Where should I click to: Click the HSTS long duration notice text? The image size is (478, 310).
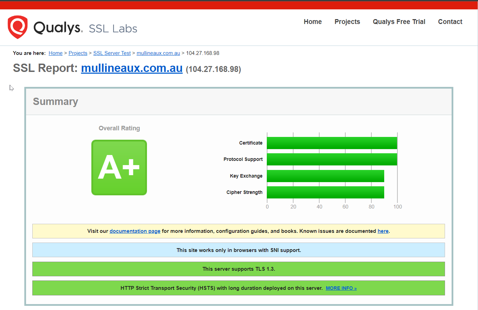point(222,288)
